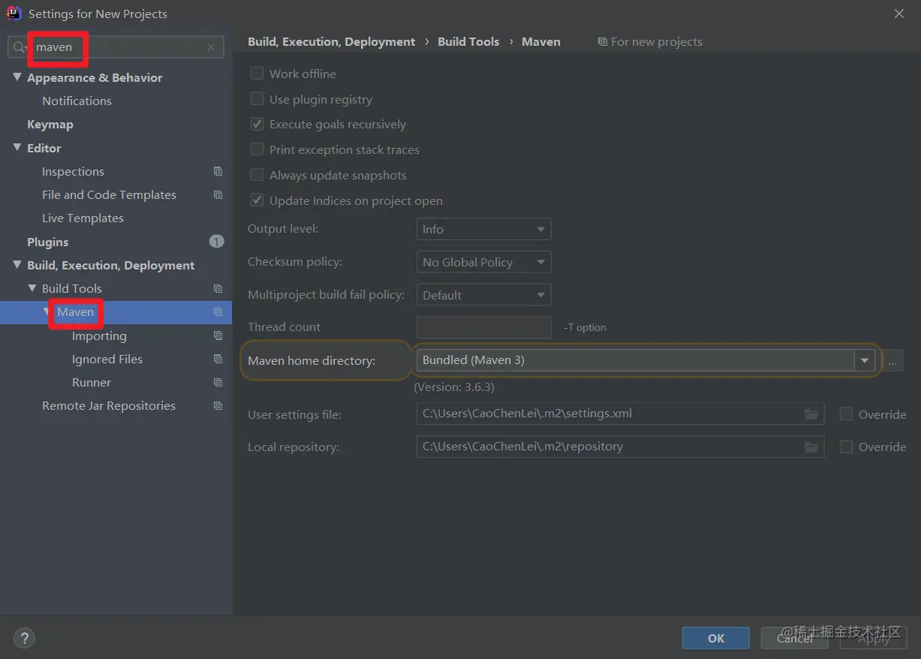Click the Local repository path field
The height and width of the screenshot is (659, 921).
(620, 447)
